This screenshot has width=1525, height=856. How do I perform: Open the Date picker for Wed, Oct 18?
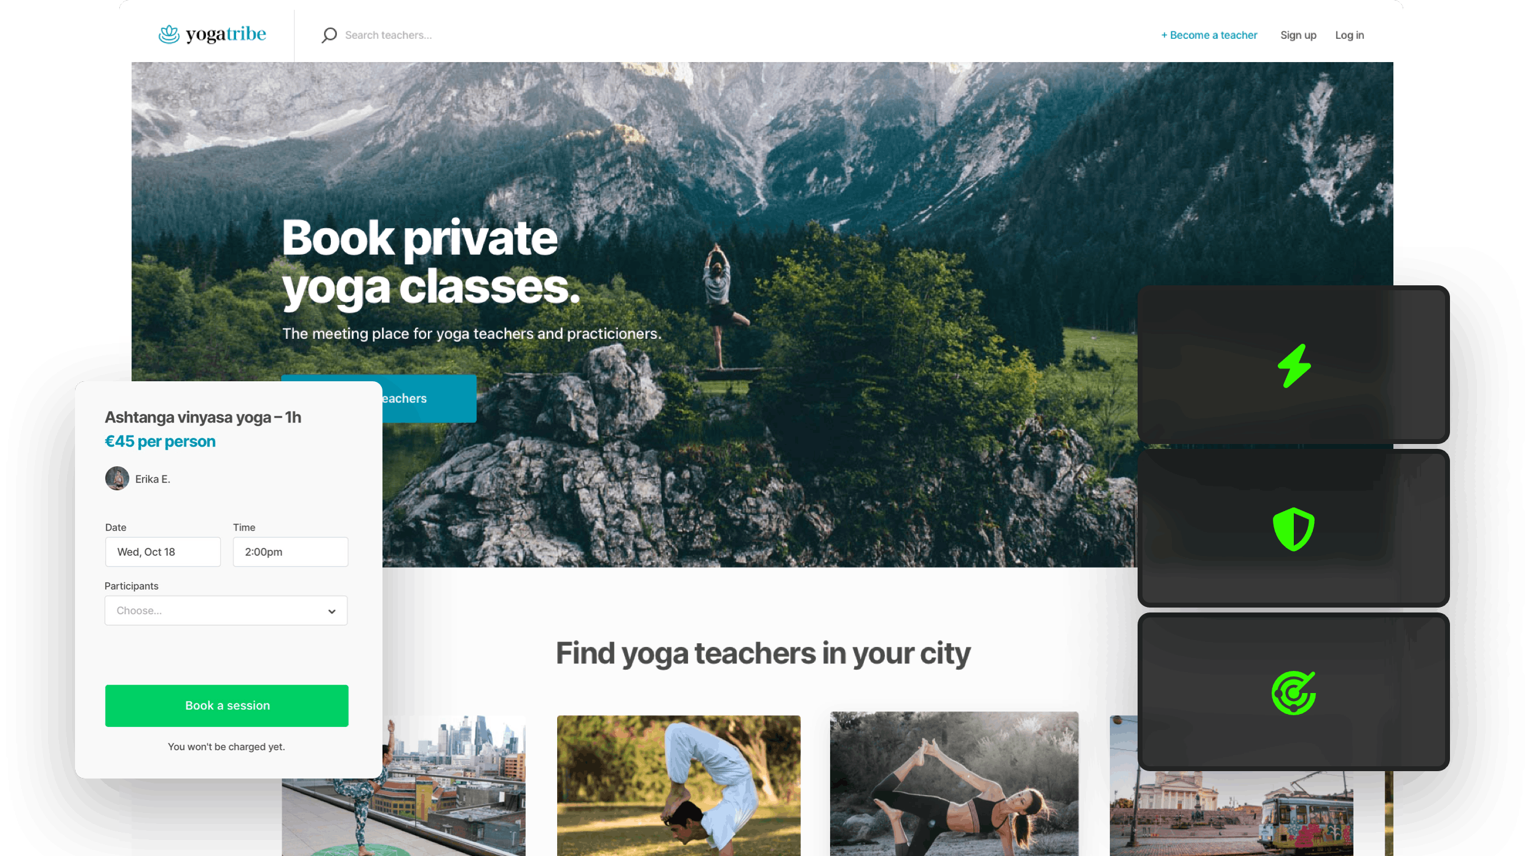(x=162, y=551)
